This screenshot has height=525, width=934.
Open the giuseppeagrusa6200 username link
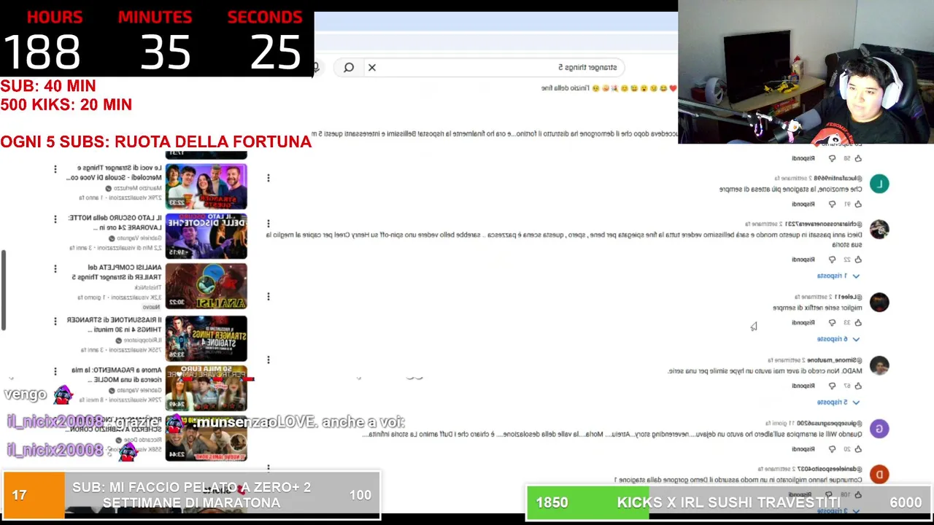[830, 423]
